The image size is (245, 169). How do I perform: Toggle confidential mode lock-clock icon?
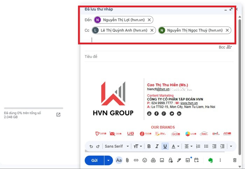tap(170, 160)
